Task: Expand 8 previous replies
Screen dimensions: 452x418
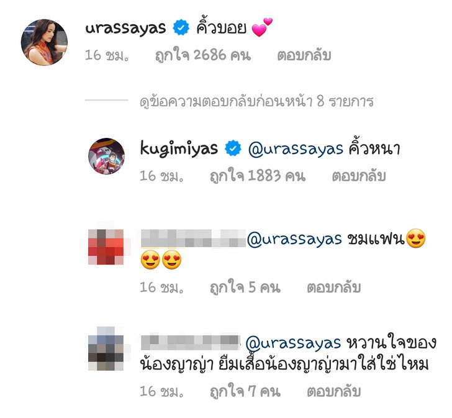Action: pyautogui.click(x=256, y=101)
